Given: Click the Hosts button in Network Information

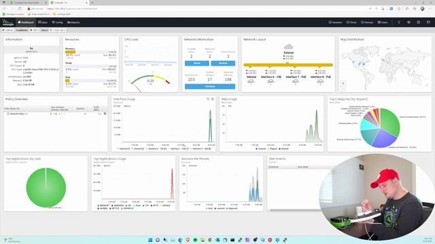Looking at the screenshot, I should coord(197,63).
